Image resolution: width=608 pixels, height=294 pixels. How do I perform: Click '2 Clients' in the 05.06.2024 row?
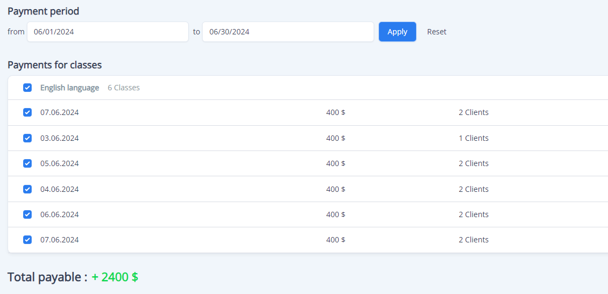click(x=474, y=163)
